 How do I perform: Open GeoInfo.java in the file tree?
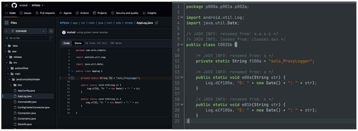coord(25,124)
